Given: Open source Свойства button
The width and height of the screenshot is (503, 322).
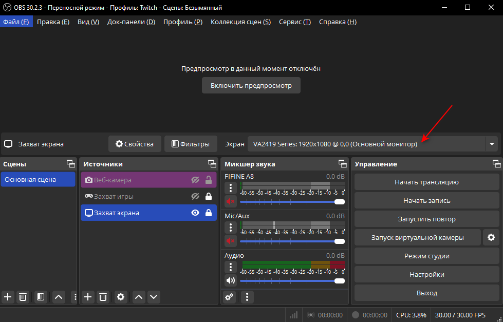Looking at the screenshot, I should (135, 144).
